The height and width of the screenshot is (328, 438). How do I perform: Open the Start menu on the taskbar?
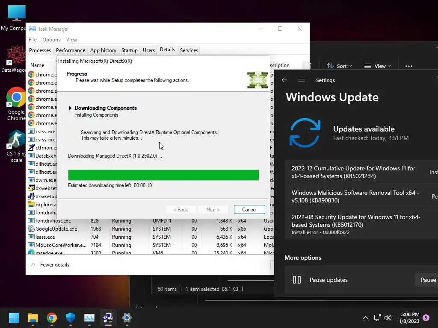pos(14,318)
